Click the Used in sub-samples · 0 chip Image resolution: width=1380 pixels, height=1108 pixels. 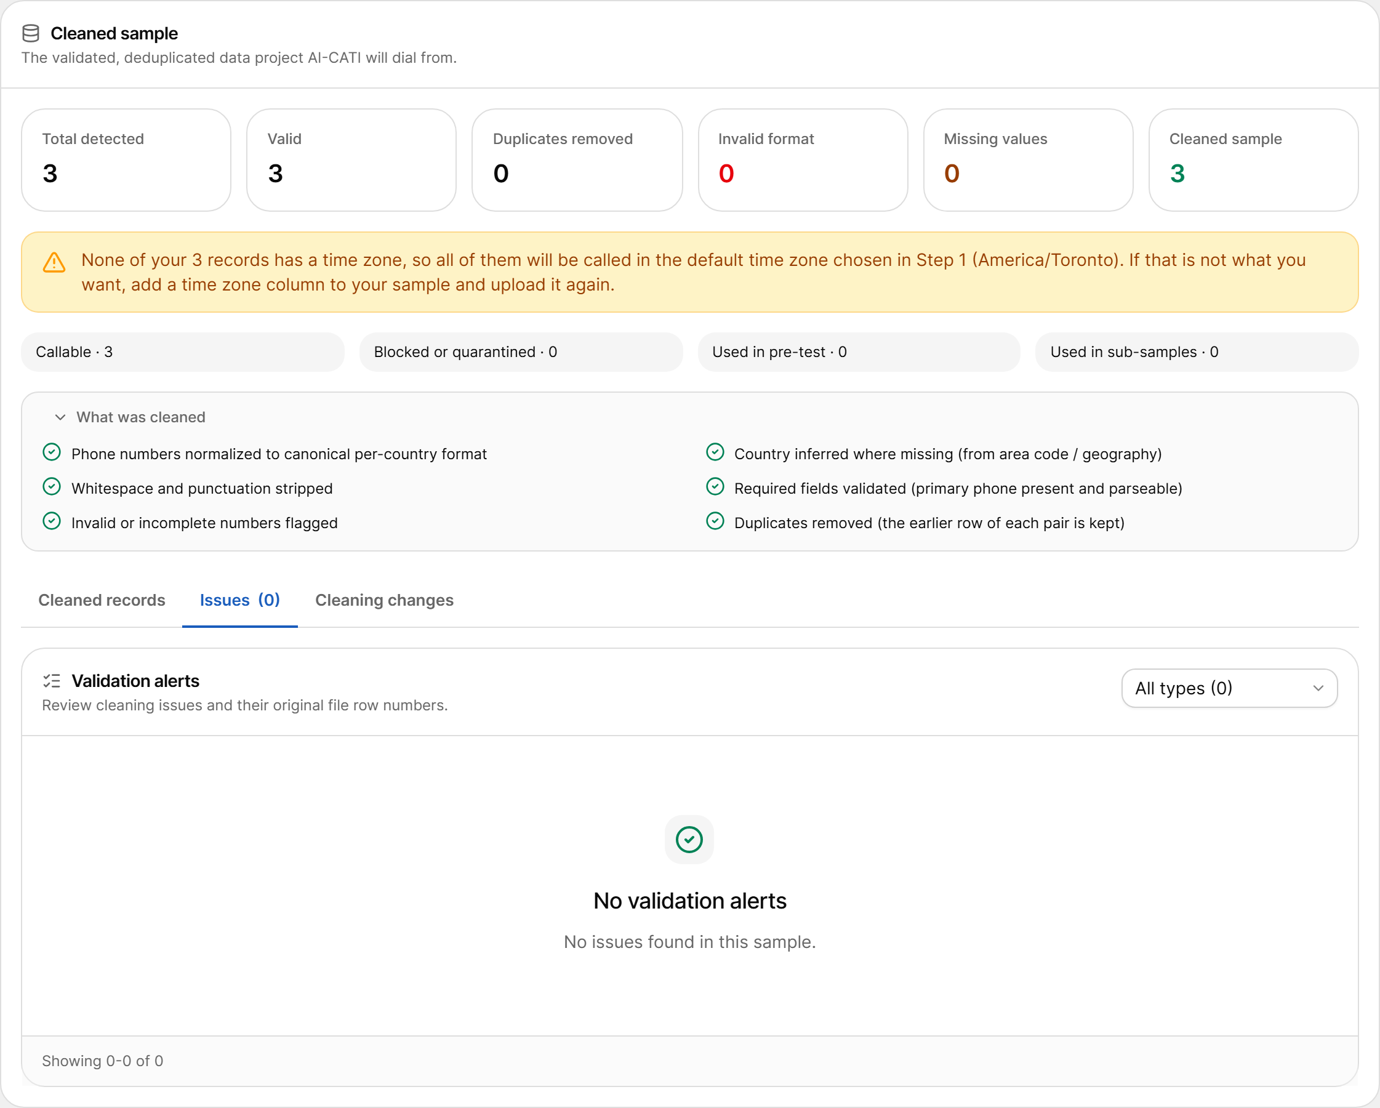pos(1197,352)
